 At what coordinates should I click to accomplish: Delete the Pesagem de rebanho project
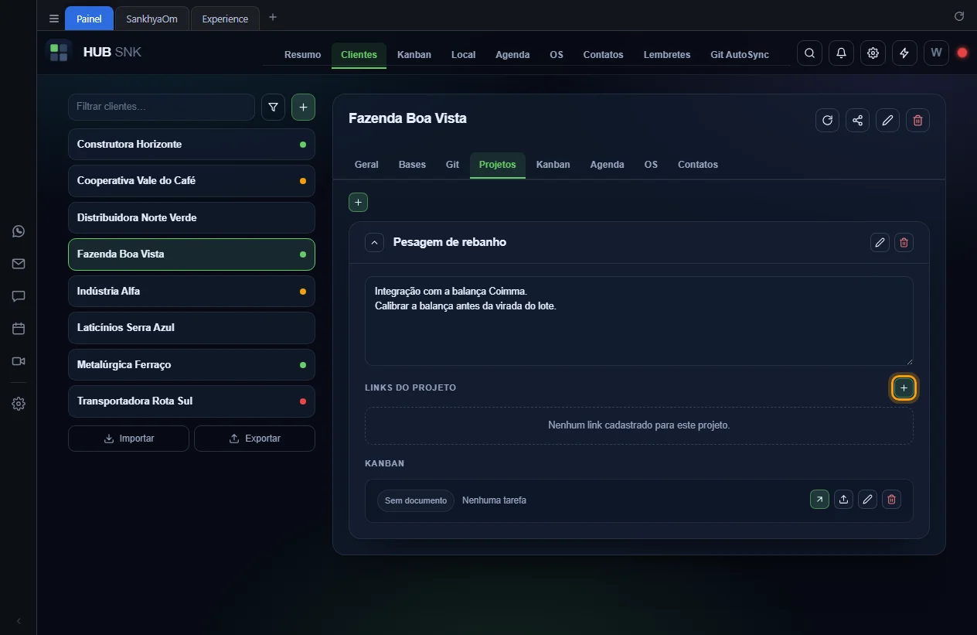click(x=904, y=243)
